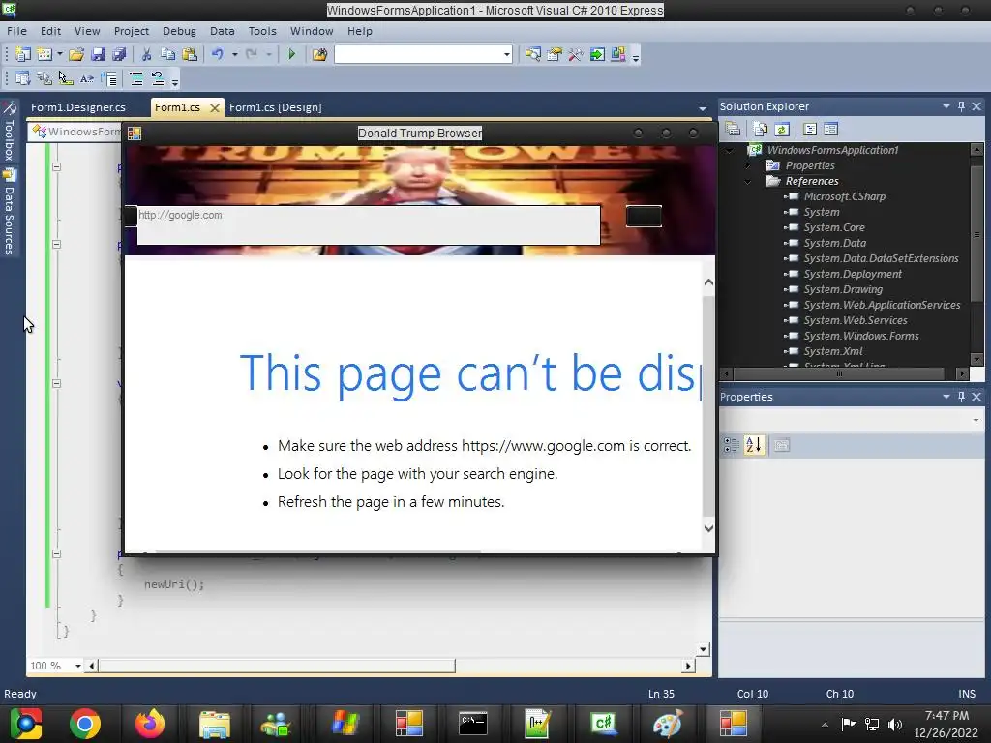
Task: Click the clock showing 7:47 PM
Action: (946, 716)
